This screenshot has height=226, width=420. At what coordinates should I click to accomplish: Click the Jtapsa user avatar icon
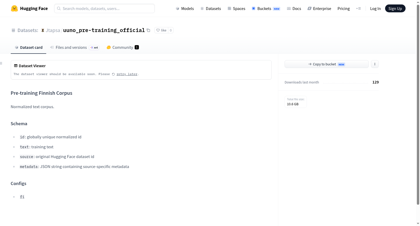43,30
